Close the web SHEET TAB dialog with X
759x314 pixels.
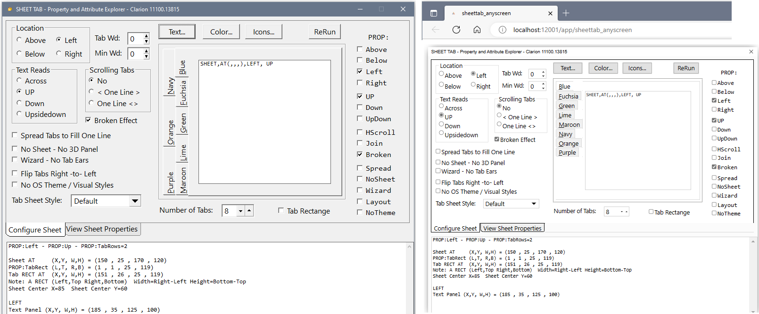(751, 51)
